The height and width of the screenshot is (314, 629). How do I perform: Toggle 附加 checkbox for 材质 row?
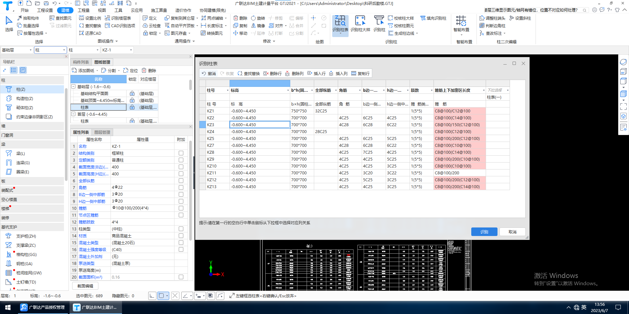pos(181,236)
